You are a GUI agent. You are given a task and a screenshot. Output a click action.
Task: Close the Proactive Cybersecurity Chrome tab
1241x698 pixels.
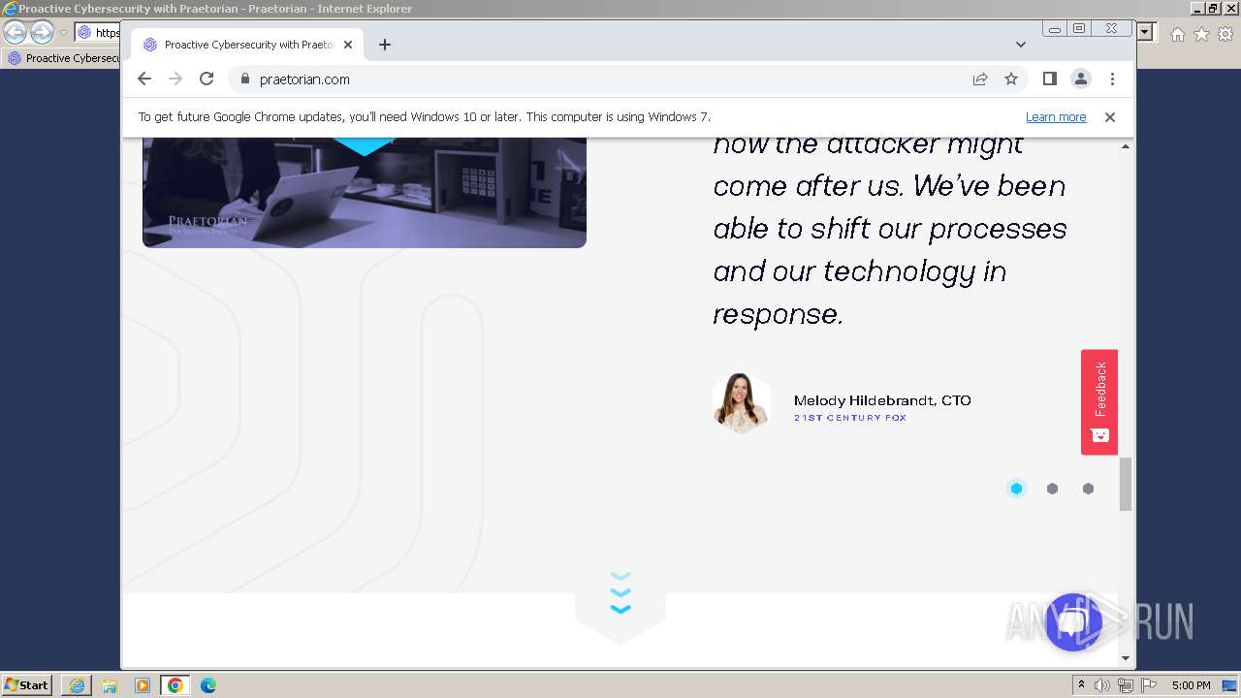click(348, 45)
